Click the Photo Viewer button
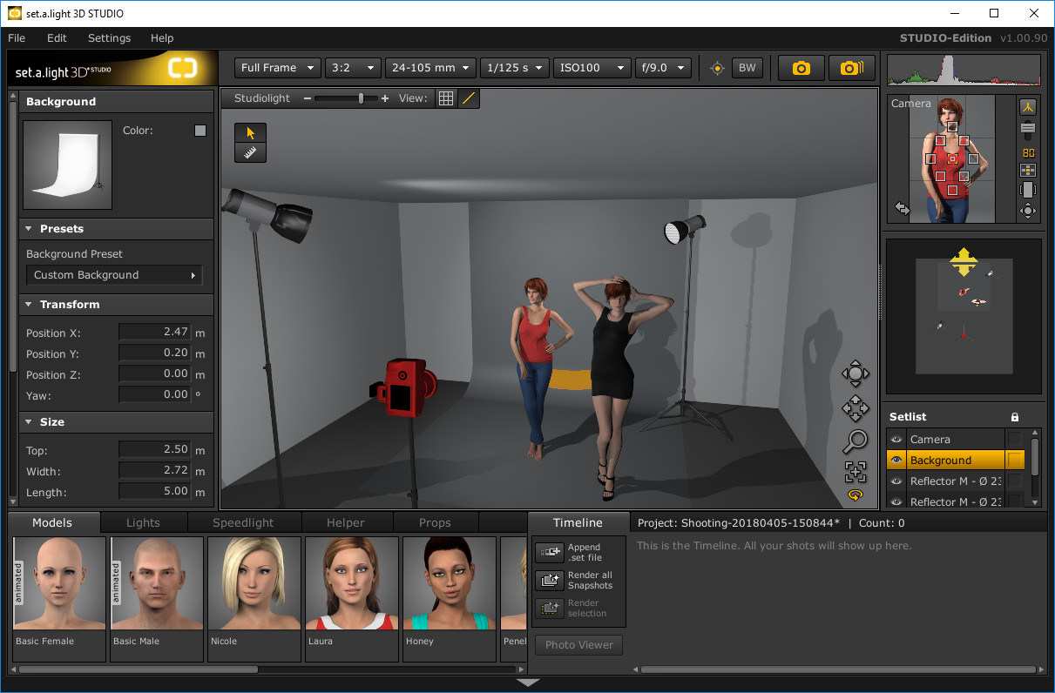Image resolution: width=1055 pixels, height=693 pixels. pos(578,645)
